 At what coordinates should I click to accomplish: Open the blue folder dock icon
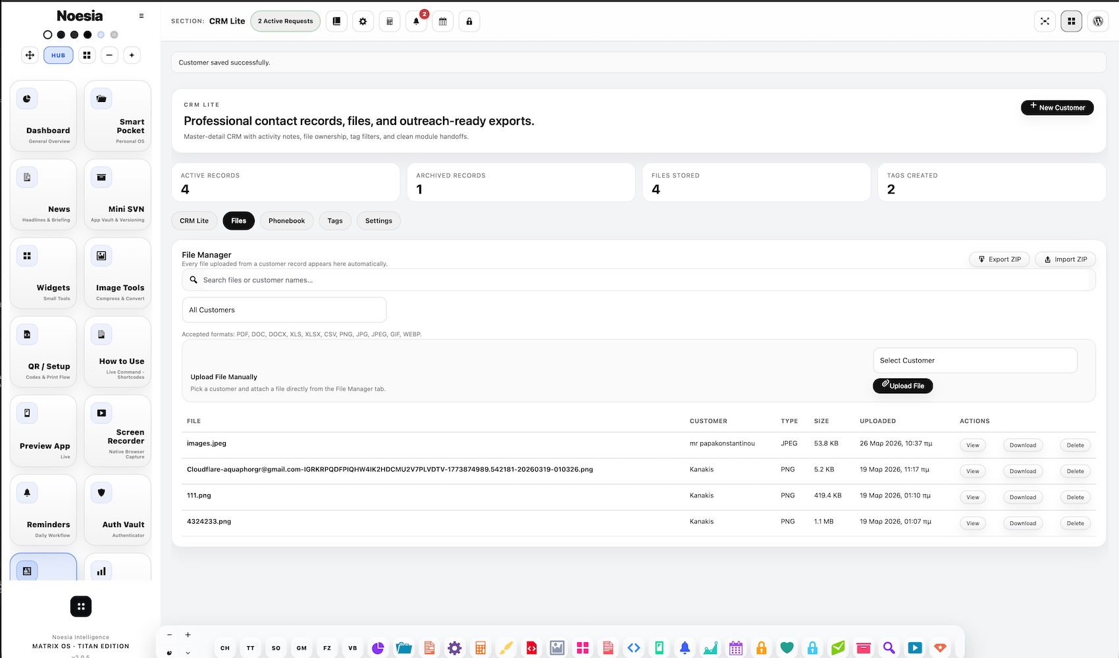pos(403,648)
